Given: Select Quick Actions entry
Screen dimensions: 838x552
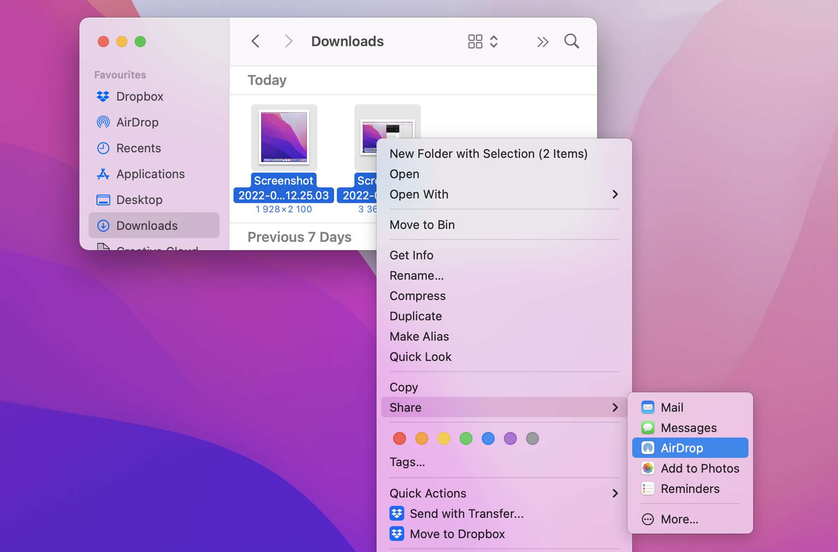Looking at the screenshot, I should [x=504, y=493].
